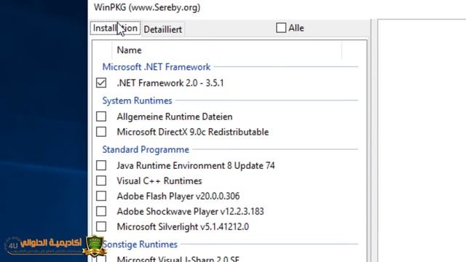Viewport: 466px width, 262px height.
Task: Select 'Adobe Shockwave Player v12.2.3.183' row text
Action: [x=190, y=212]
